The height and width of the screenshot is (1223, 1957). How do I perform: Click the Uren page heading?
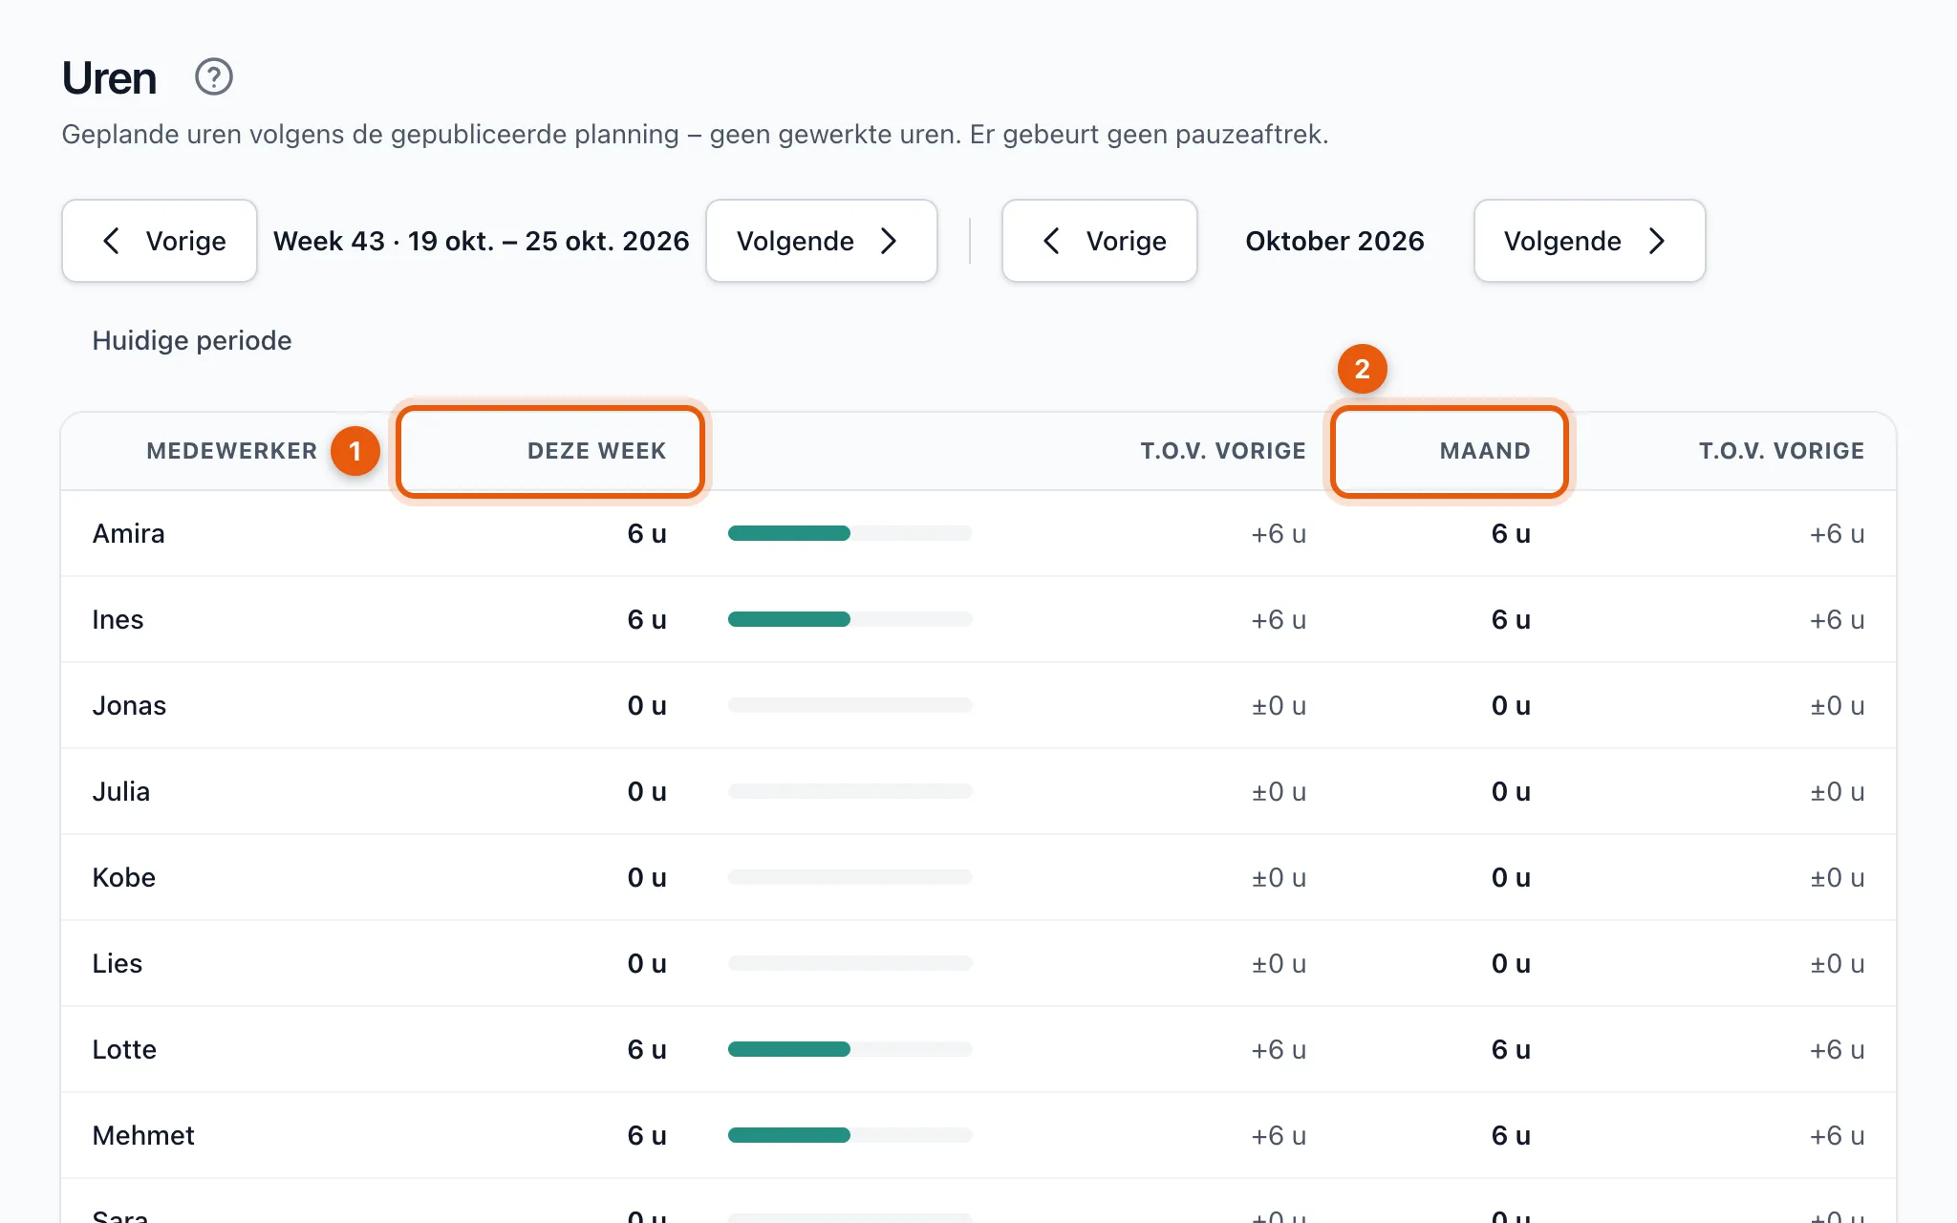click(x=109, y=78)
